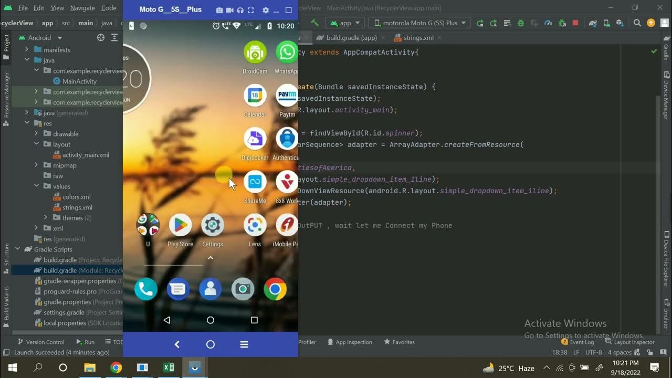The image size is (672, 378).
Task: Click collapse all icon in Project panel
Action: (x=115, y=38)
